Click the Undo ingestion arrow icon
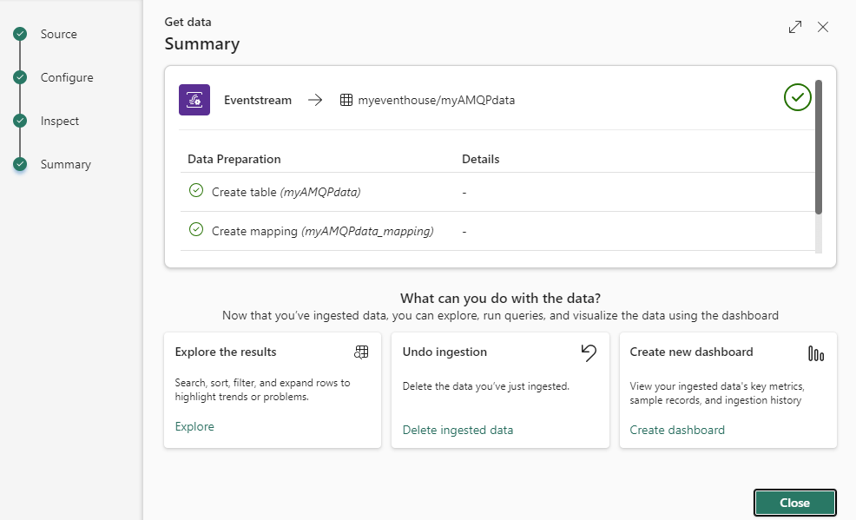The height and width of the screenshot is (520, 856). tap(589, 352)
